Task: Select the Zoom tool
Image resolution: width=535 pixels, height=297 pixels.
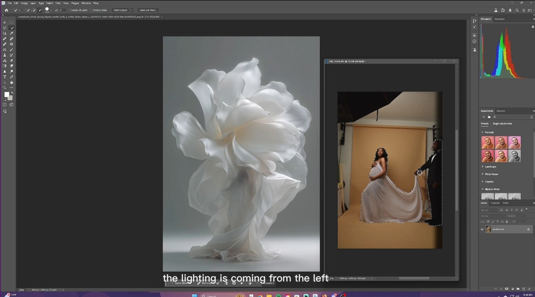Action: click(x=5, y=87)
